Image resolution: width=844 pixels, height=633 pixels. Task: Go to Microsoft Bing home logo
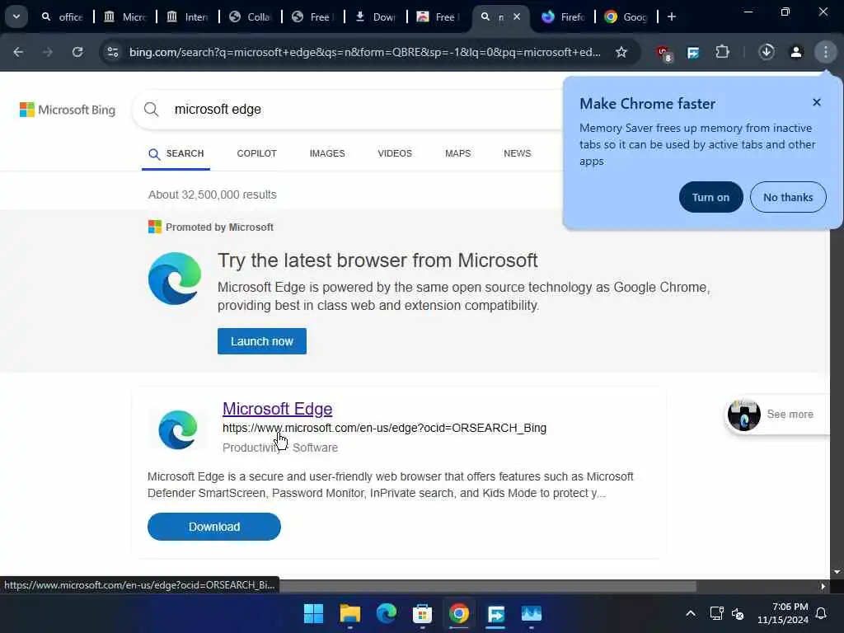pyautogui.click(x=68, y=110)
